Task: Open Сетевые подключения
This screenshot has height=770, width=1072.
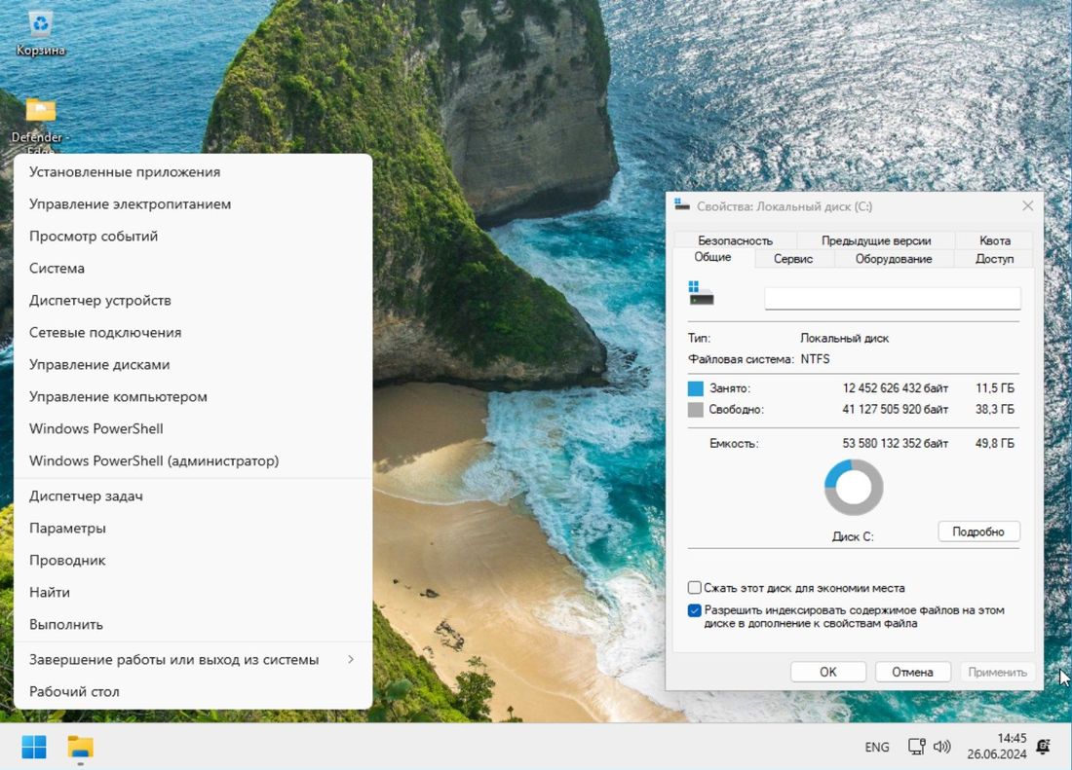Action: coord(193,333)
